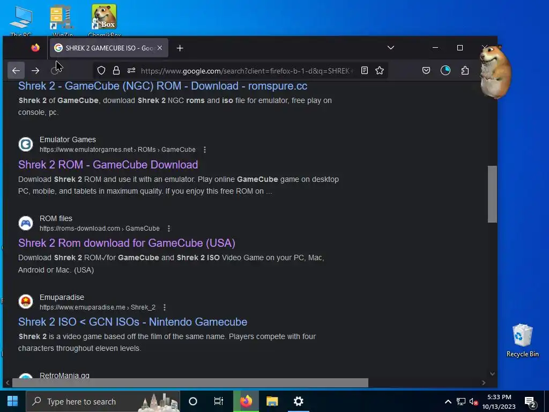549x412 pixels.
Task: Go forward using the browser forward arrow
Action: click(x=35, y=71)
